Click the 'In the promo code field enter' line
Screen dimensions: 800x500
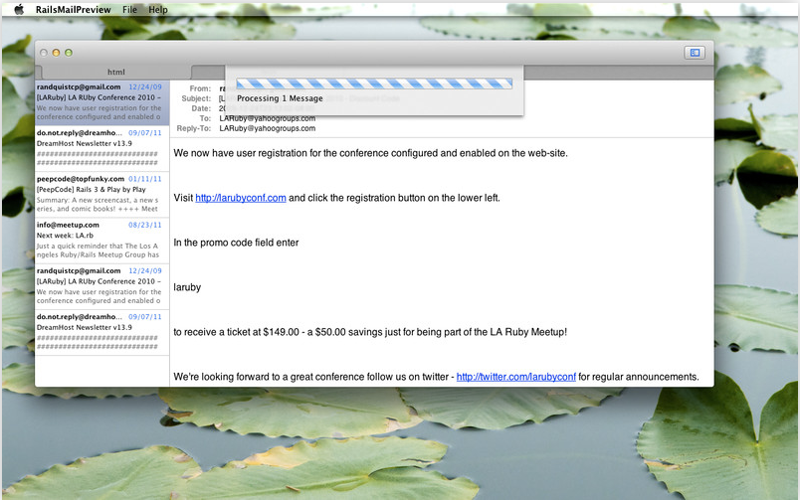pyautogui.click(x=236, y=243)
